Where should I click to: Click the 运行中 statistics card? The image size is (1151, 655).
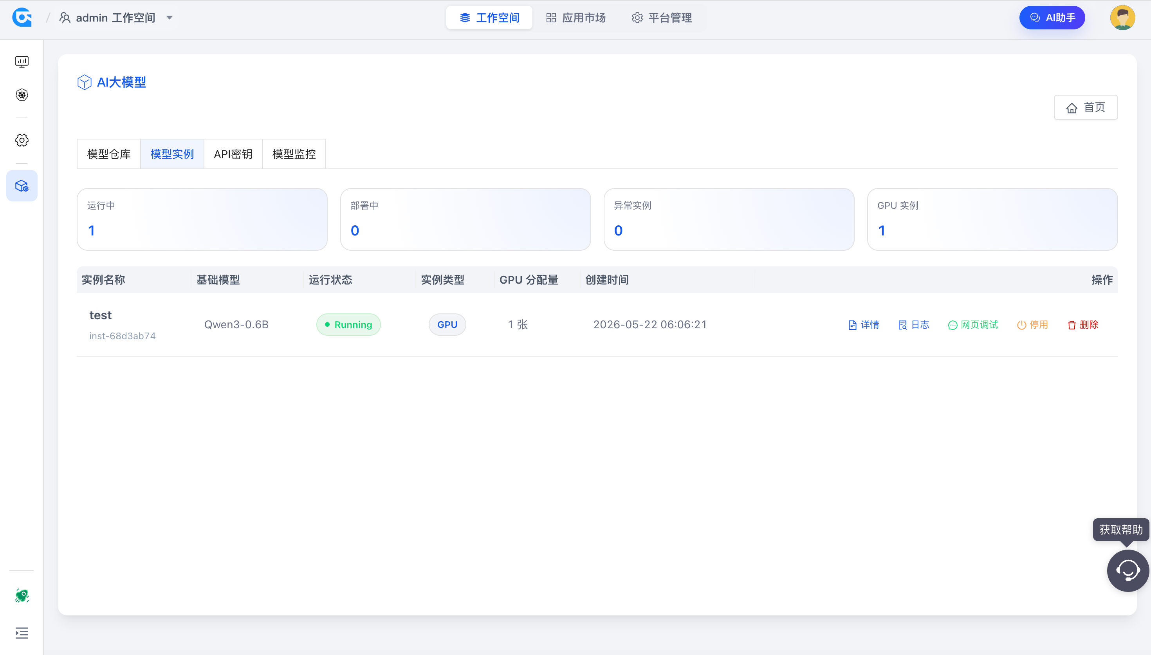pos(202,219)
